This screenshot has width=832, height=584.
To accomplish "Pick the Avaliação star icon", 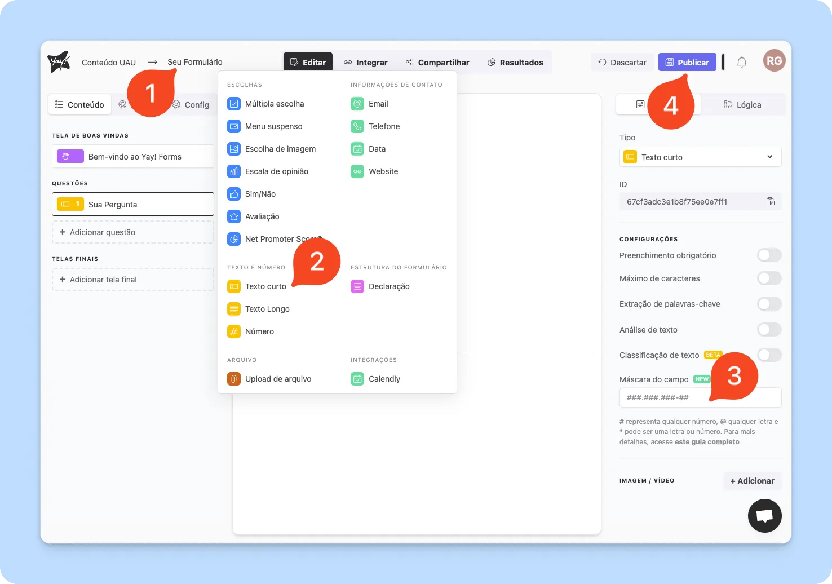I will pos(234,216).
